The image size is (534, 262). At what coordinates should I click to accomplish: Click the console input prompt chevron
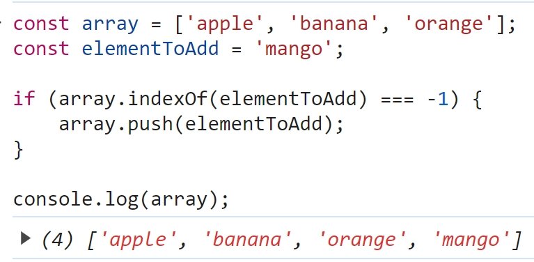[1, 23]
